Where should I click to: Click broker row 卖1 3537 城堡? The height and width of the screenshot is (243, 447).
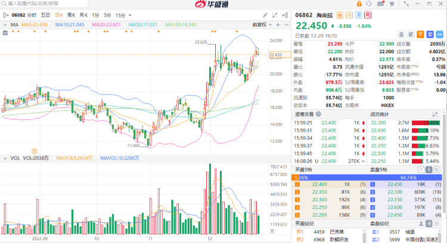[402, 232]
